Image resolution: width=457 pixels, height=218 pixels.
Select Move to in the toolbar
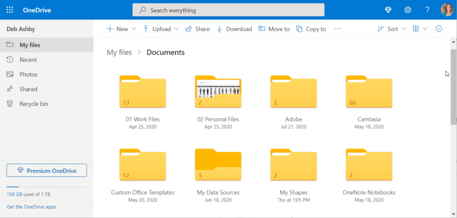click(274, 29)
